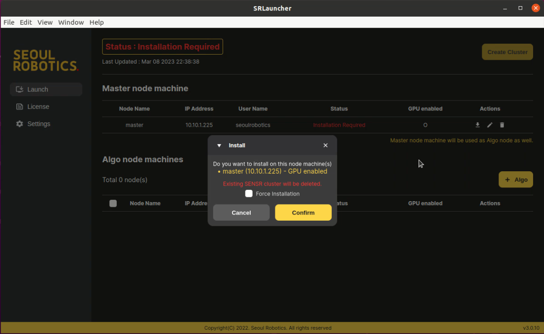Toggle select-all checkbox in Algo nodes table

point(113,204)
